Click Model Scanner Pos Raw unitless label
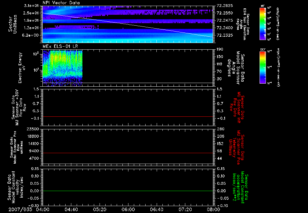 17,147
